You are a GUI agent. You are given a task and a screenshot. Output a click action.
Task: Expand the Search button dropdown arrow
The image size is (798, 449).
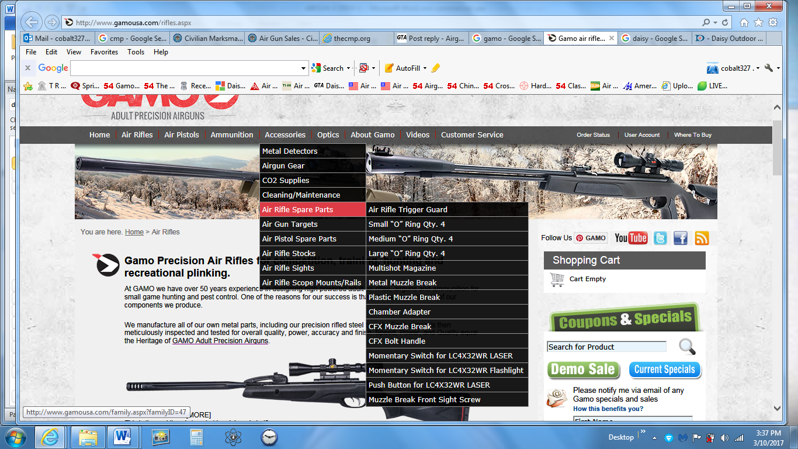tap(348, 68)
